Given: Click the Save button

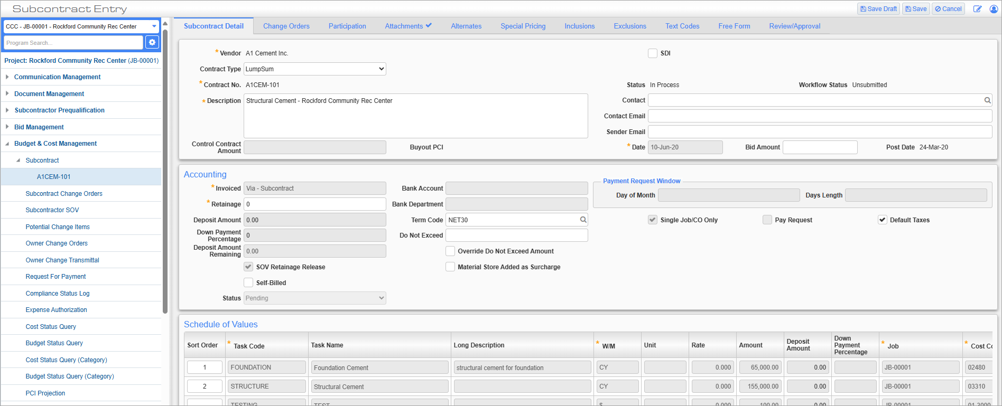Looking at the screenshot, I should [916, 9].
